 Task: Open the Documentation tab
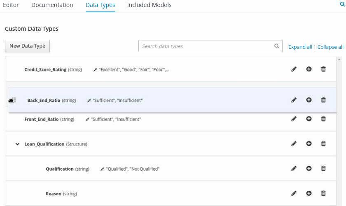tap(52, 5)
